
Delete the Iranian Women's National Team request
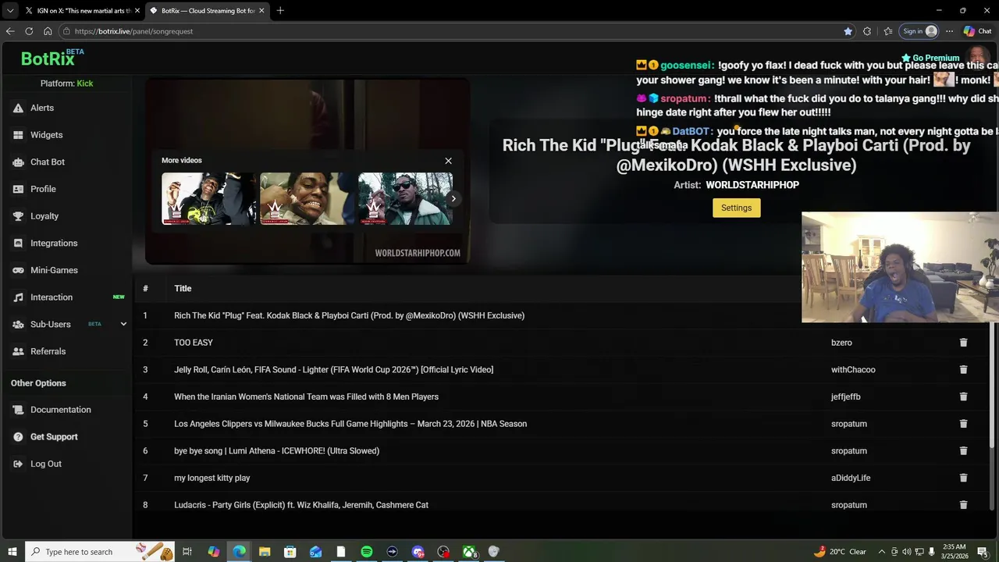(x=963, y=397)
